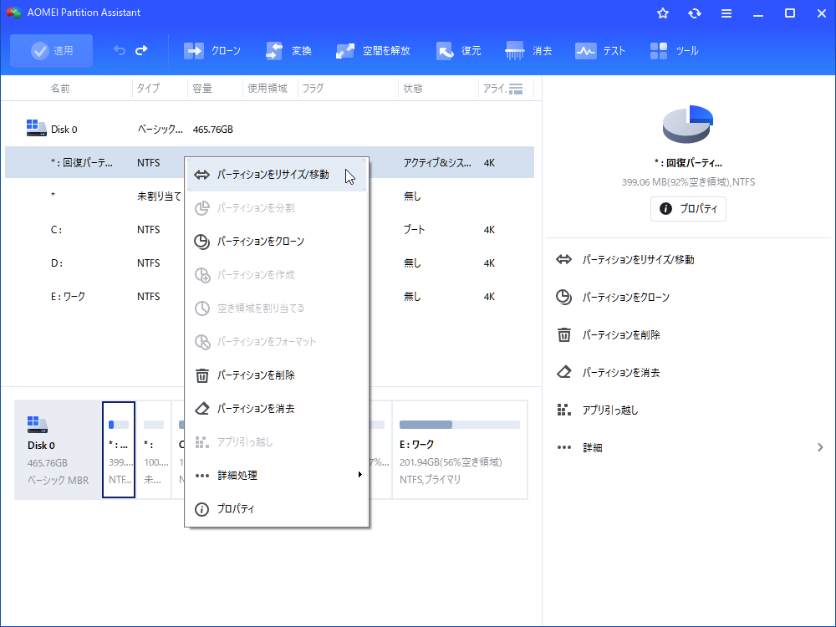This screenshot has height=627, width=836.
Task: Click clone pie icon in right panel
Action: (564, 297)
